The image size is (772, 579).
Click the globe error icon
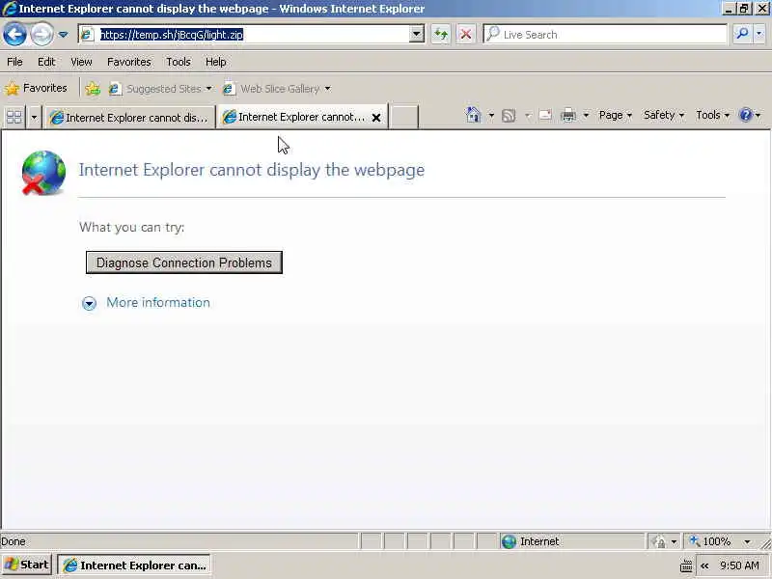(x=43, y=173)
